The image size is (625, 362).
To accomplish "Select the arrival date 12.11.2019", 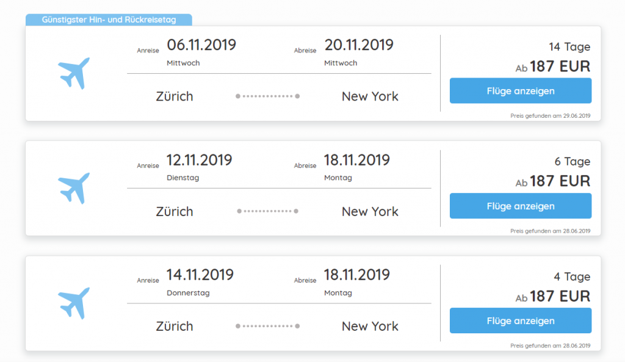I will 199,160.
